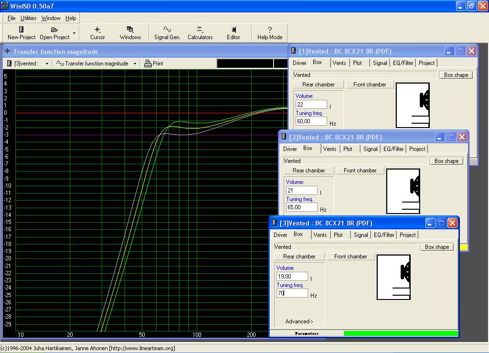
Task: Open the File menu
Action: point(11,18)
